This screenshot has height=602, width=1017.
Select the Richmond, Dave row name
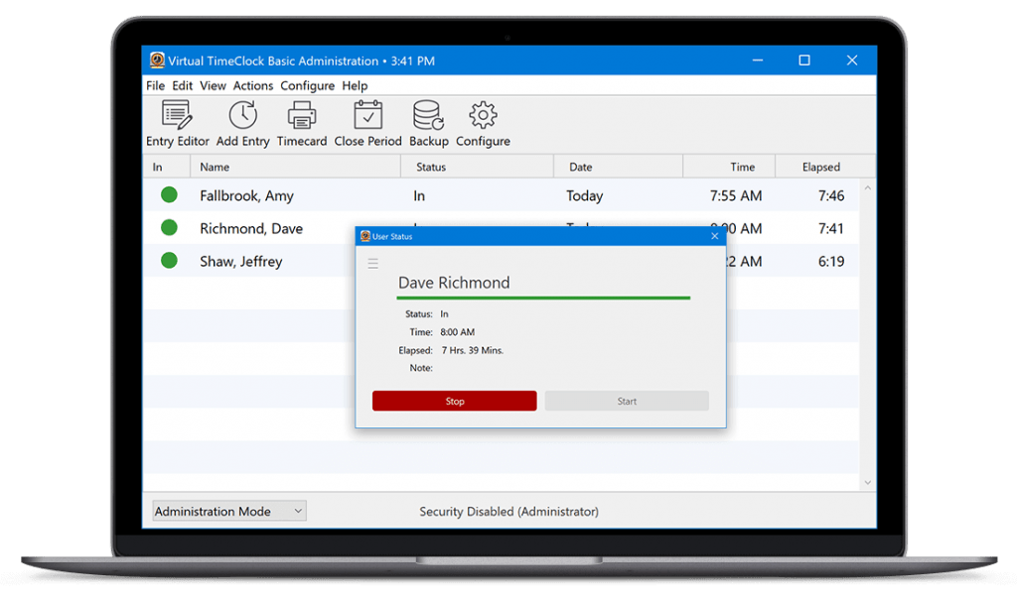tap(251, 229)
